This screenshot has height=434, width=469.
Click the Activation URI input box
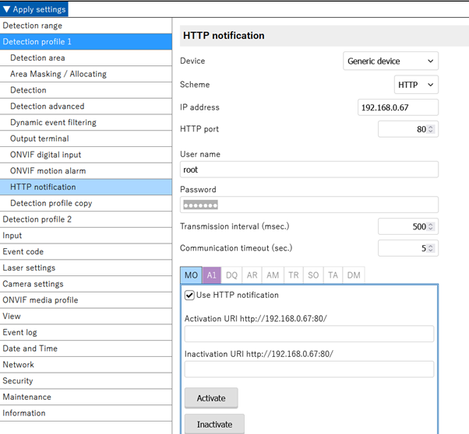[309, 334]
